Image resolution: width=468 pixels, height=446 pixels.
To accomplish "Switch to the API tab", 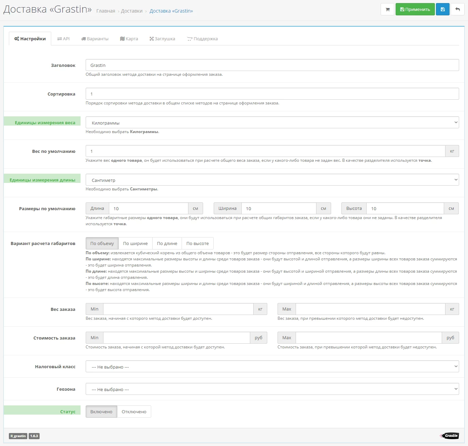I will (x=63, y=39).
